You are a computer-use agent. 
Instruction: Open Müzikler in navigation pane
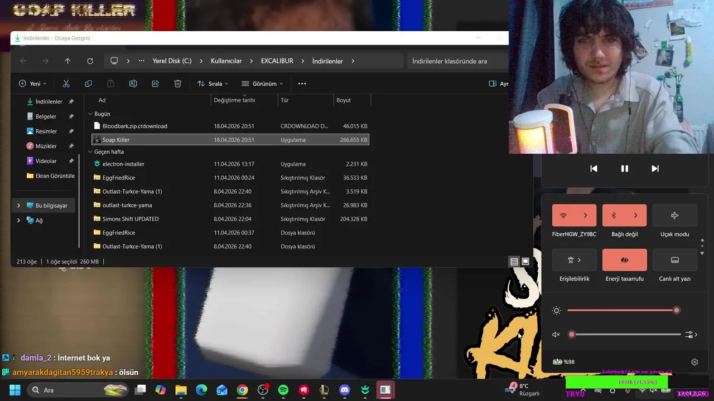tap(46, 146)
